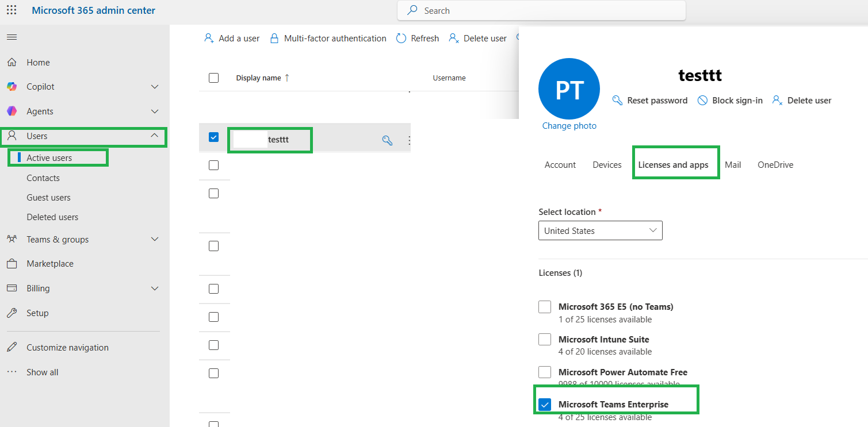Click the Reset password key icon
Image resolution: width=868 pixels, height=427 pixels.
(x=617, y=100)
